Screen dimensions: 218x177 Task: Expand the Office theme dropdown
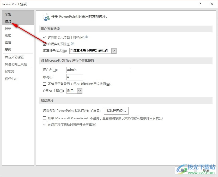[x=80, y=91]
